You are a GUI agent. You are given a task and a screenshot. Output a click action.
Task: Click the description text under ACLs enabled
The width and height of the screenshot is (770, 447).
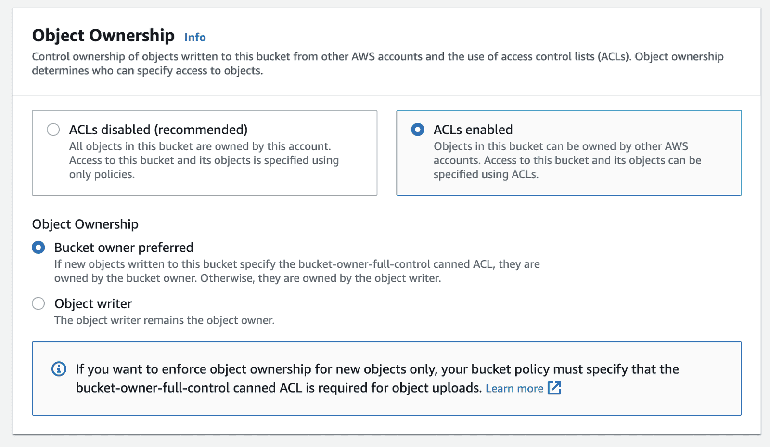pos(567,160)
